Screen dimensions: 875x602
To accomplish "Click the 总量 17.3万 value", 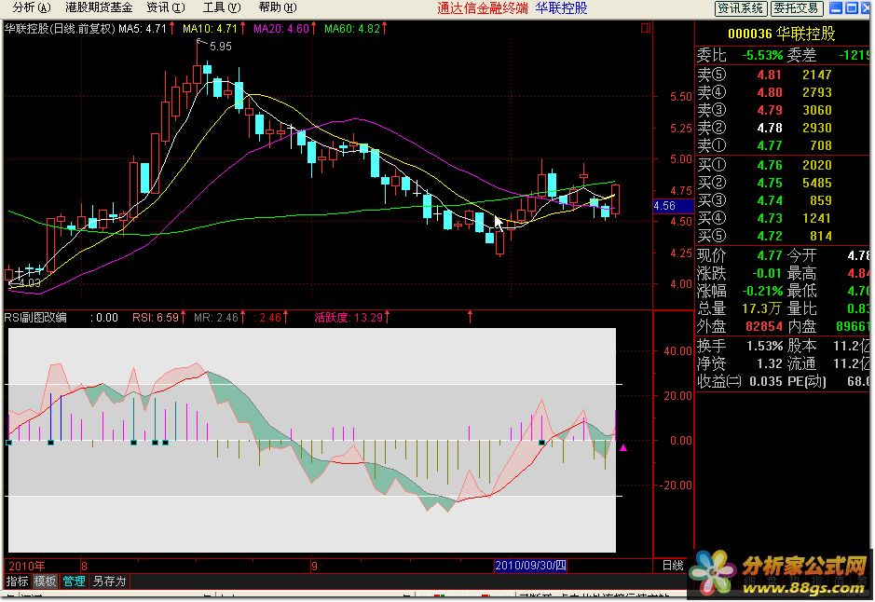I will point(761,308).
